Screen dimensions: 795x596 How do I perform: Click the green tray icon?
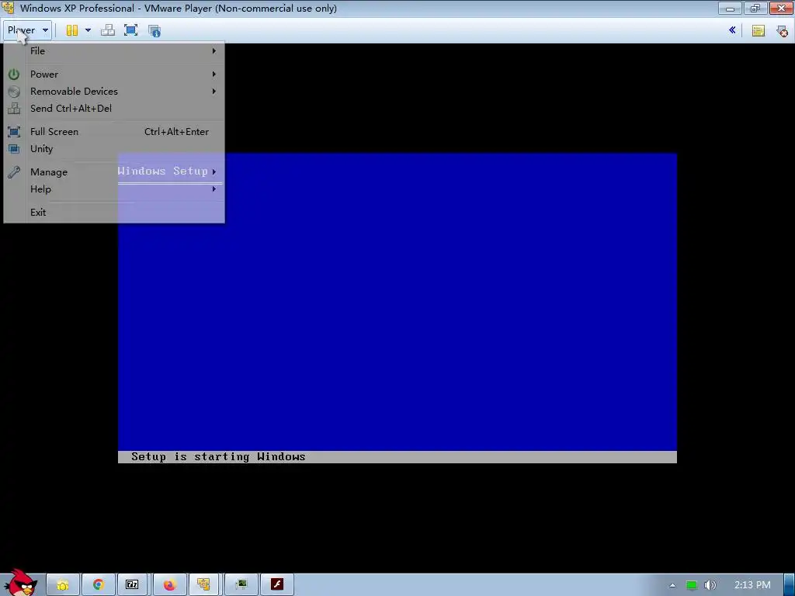point(692,585)
